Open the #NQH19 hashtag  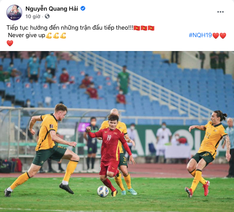pos(200,35)
